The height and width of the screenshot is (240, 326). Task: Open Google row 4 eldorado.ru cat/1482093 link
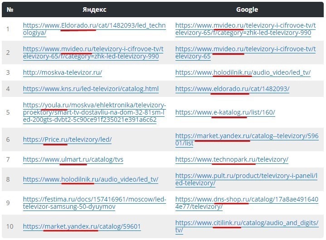[232, 89]
